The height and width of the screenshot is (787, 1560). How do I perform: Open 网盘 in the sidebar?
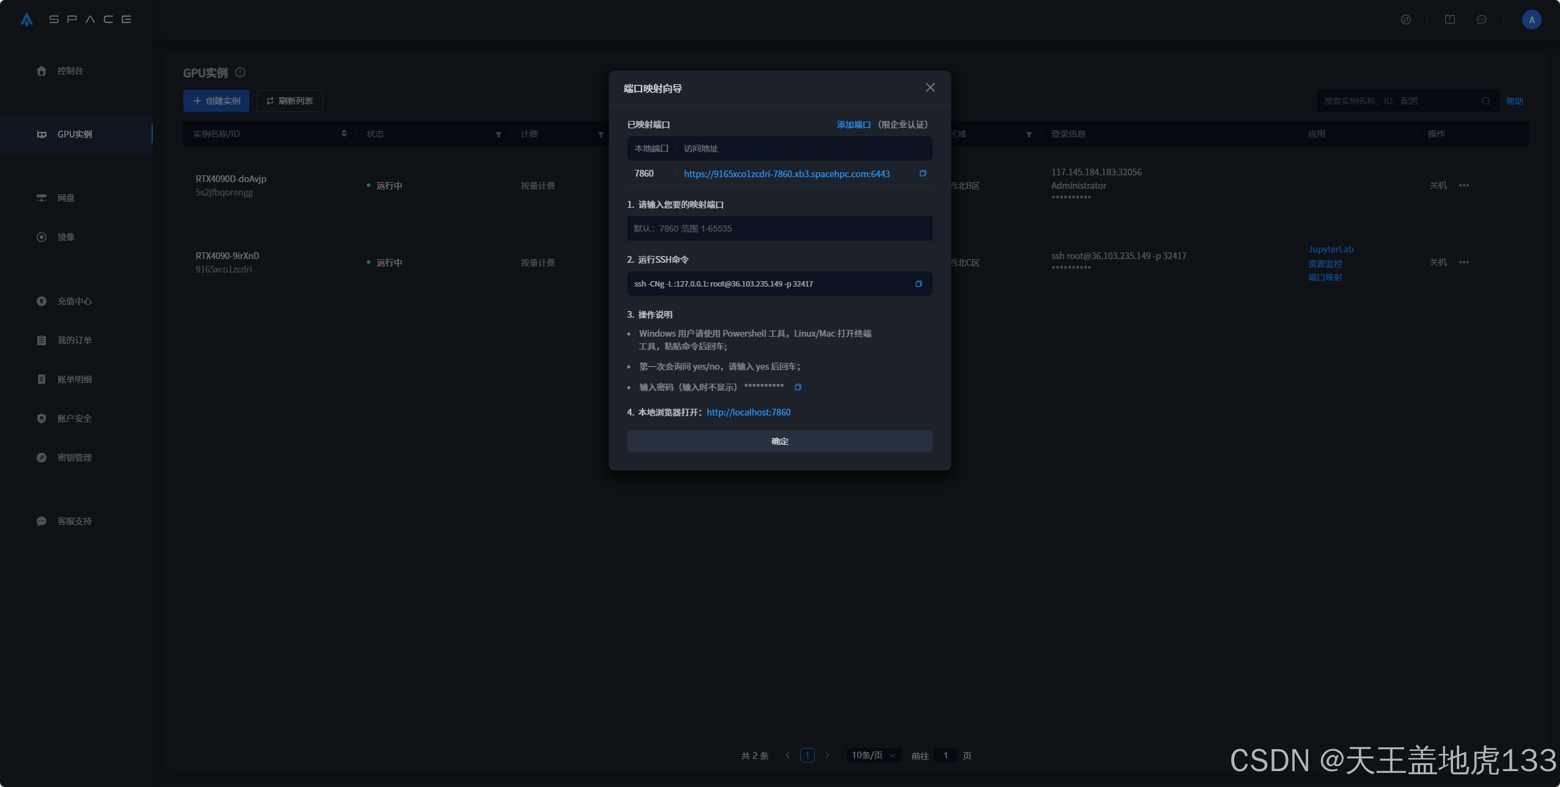click(66, 198)
